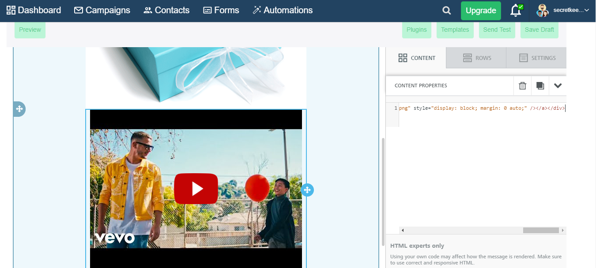
Task: Open the Forms menu item
Action: pyautogui.click(x=221, y=10)
